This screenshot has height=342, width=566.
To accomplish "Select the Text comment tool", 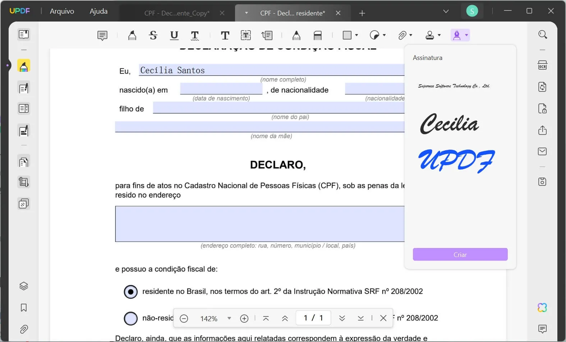I will pyautogui.click(x=225, y=35).
